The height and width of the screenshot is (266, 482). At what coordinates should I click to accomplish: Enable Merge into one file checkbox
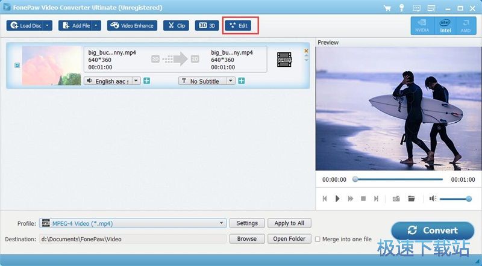(318, 239)
